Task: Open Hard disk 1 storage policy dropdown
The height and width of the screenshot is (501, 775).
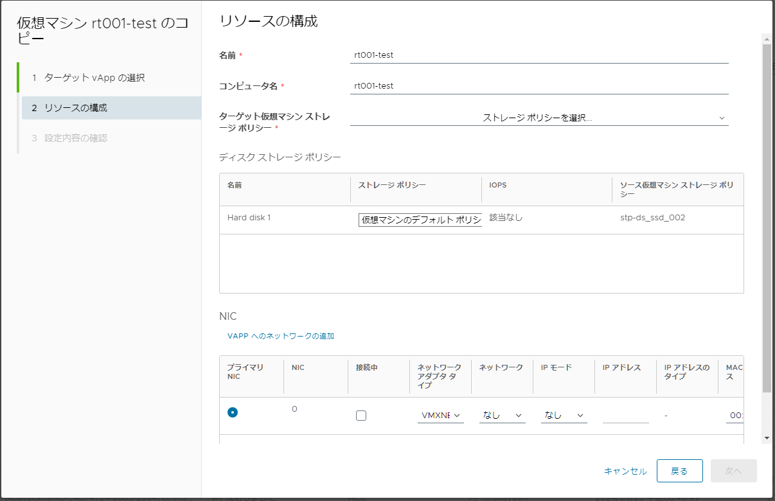Action: click(x=420, y=220)
